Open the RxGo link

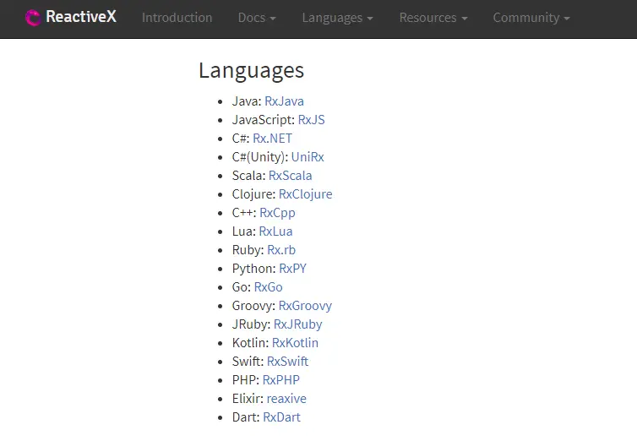[x=268, y=287]
